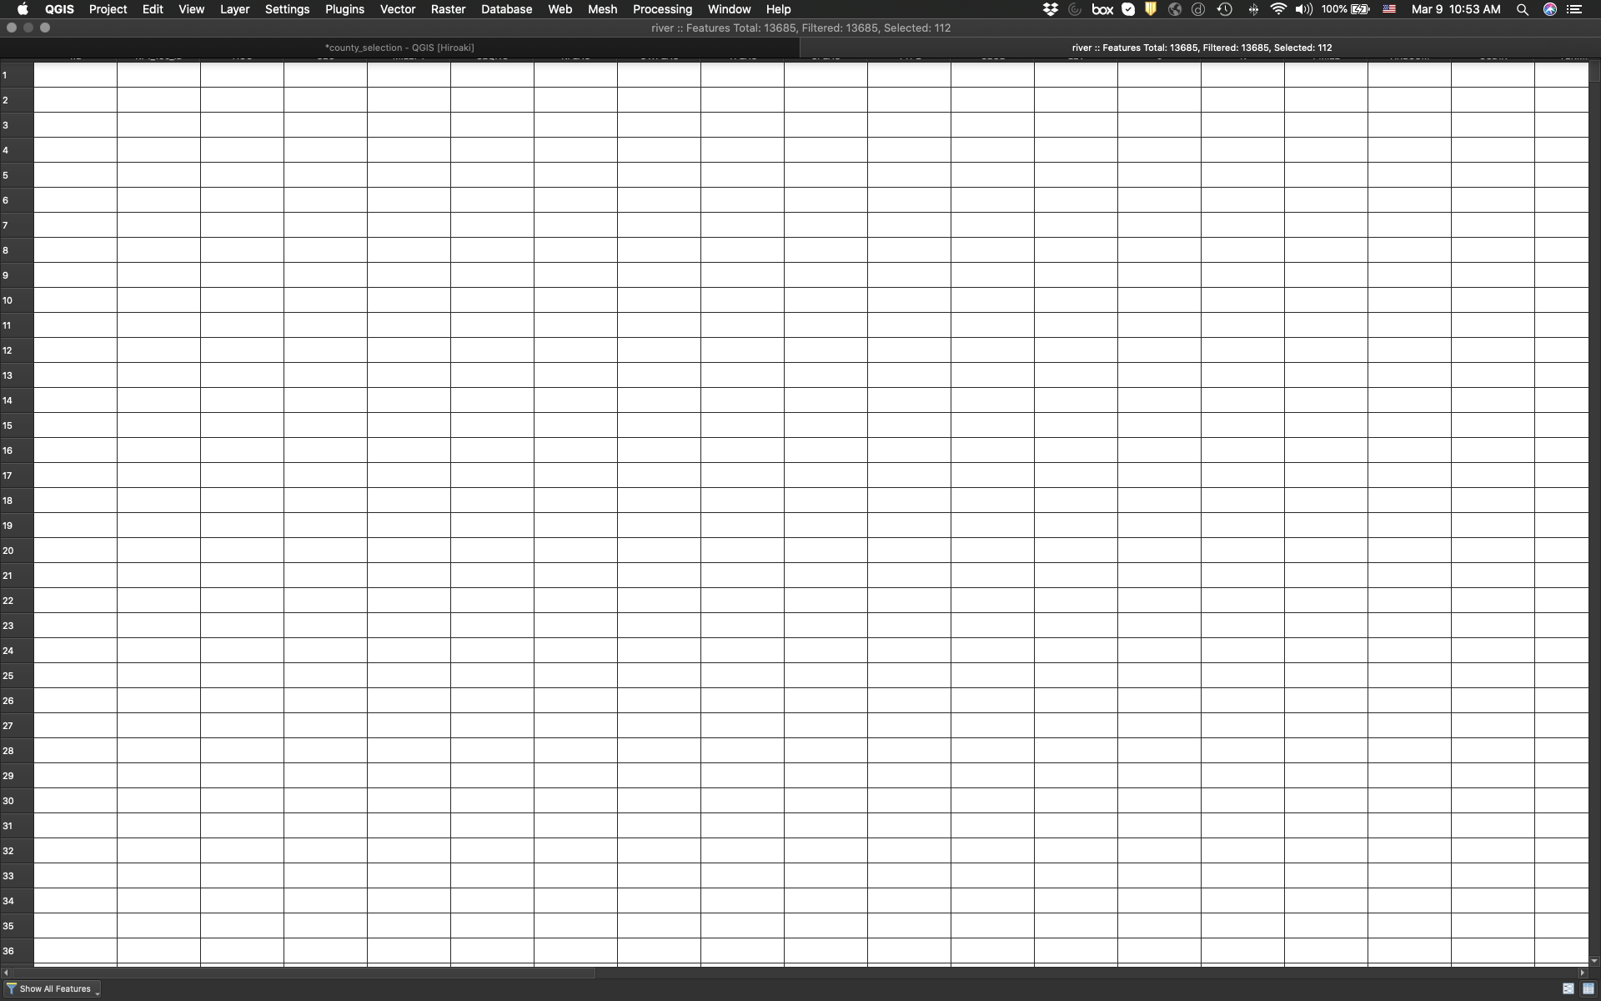Click the Settings menu item
This screenshot has width=1601, height=1001.
(x=286, y=9)
